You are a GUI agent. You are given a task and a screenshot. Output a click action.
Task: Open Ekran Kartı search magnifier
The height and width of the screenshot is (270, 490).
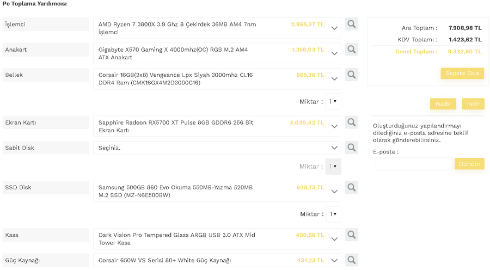(x=352, y=122)
